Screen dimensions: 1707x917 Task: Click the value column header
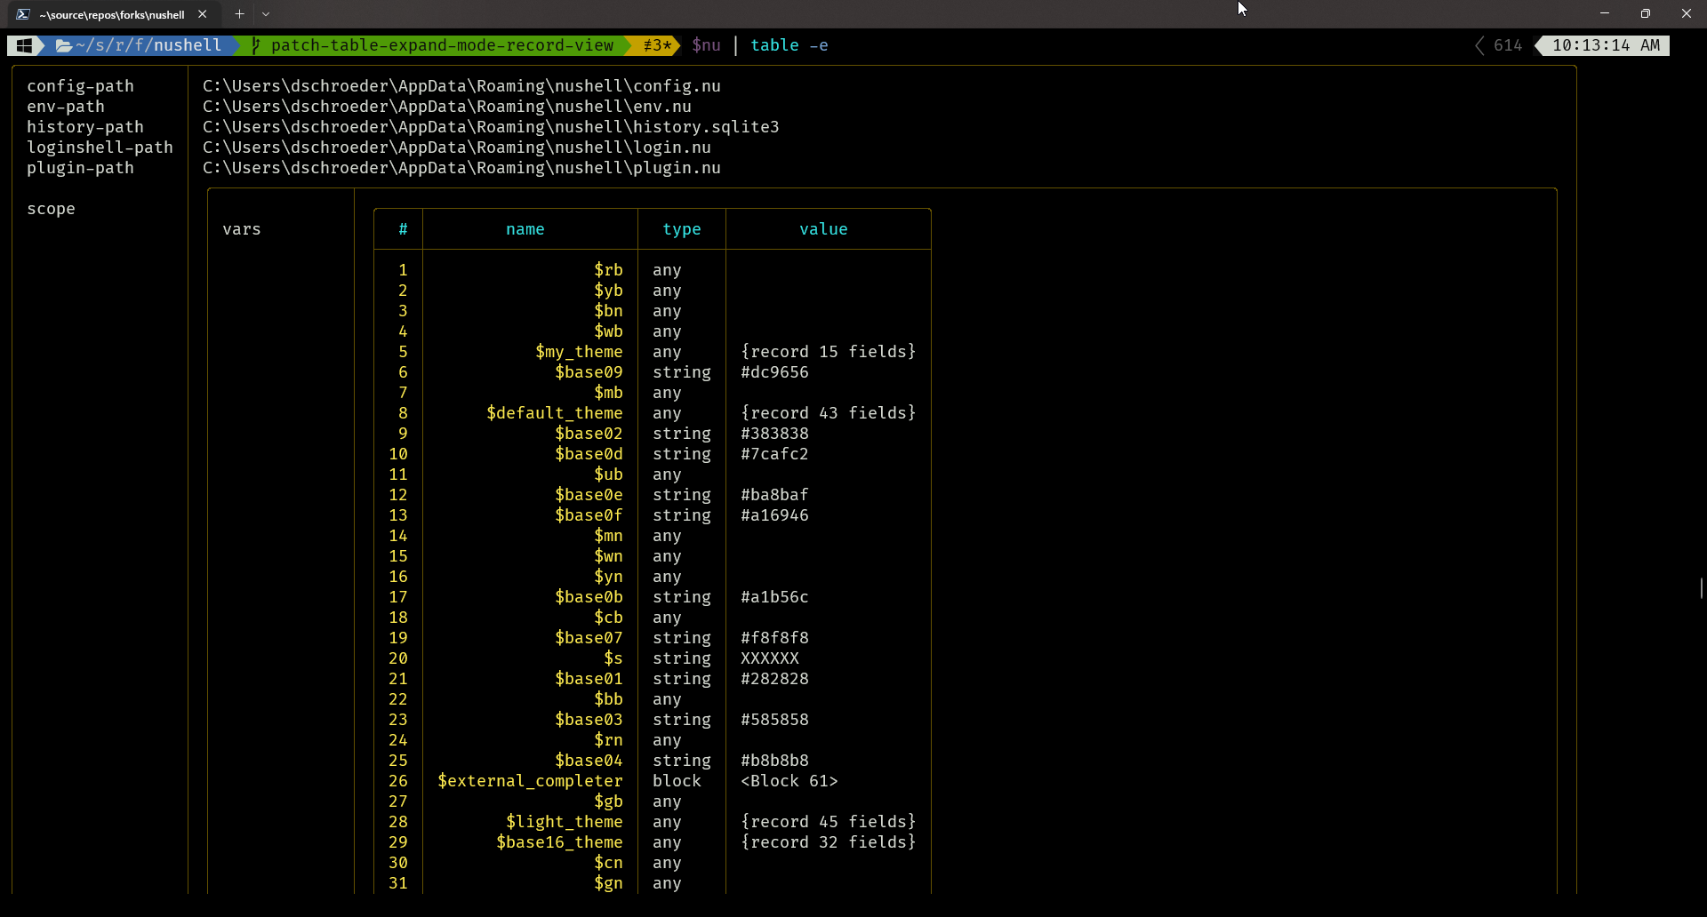point(823,229)
